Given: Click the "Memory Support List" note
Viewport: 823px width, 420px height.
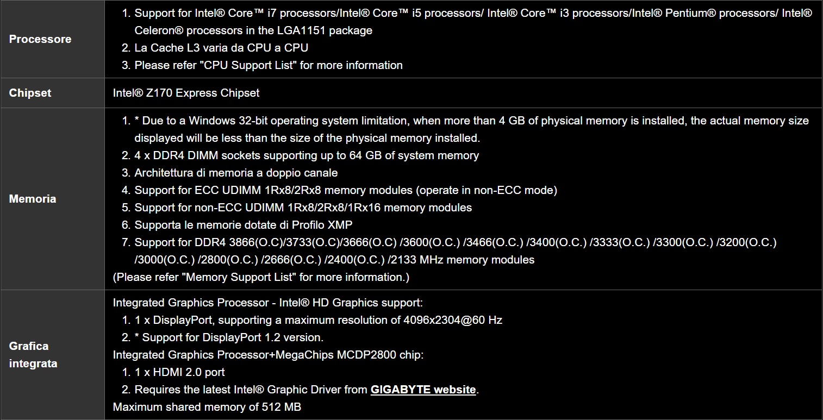Looking at the screenshot, I should click(261, 277).
